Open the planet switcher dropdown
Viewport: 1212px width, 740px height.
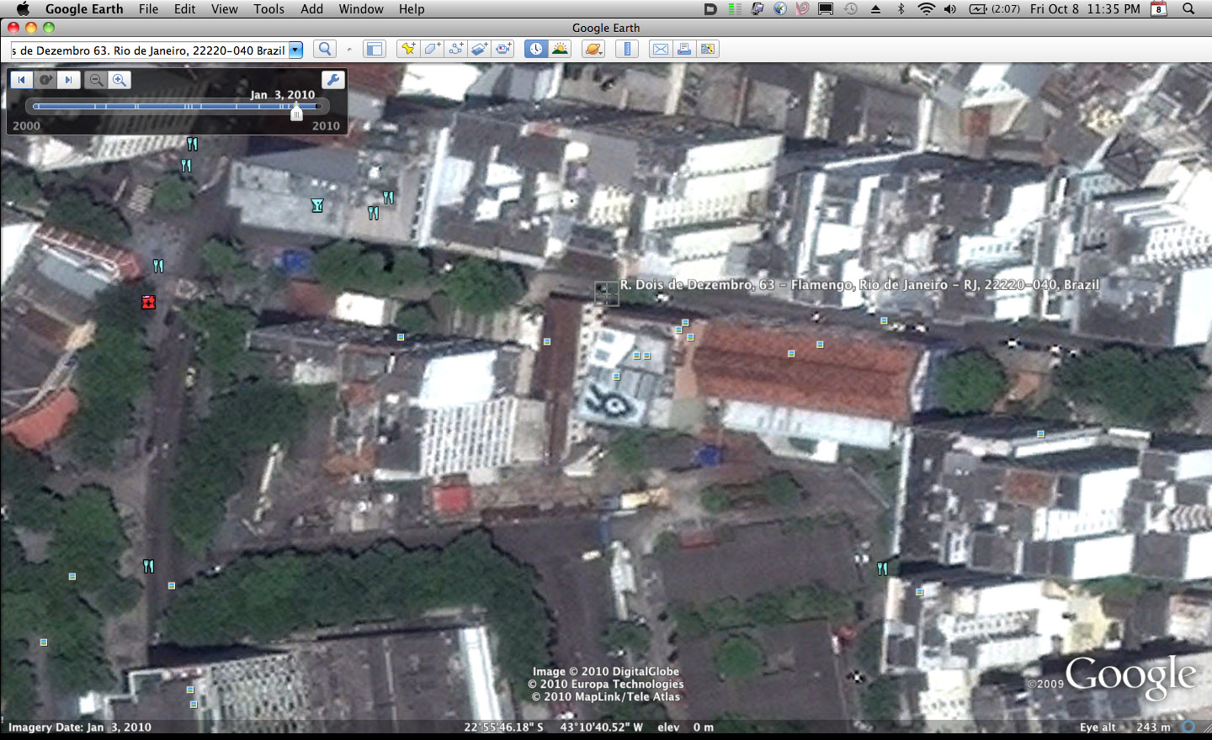pos(593,50)
